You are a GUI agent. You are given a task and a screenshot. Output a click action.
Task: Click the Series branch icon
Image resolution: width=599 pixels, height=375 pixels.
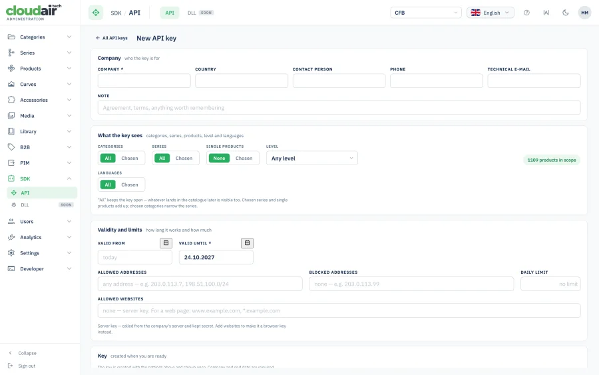[x=11, y=53]
